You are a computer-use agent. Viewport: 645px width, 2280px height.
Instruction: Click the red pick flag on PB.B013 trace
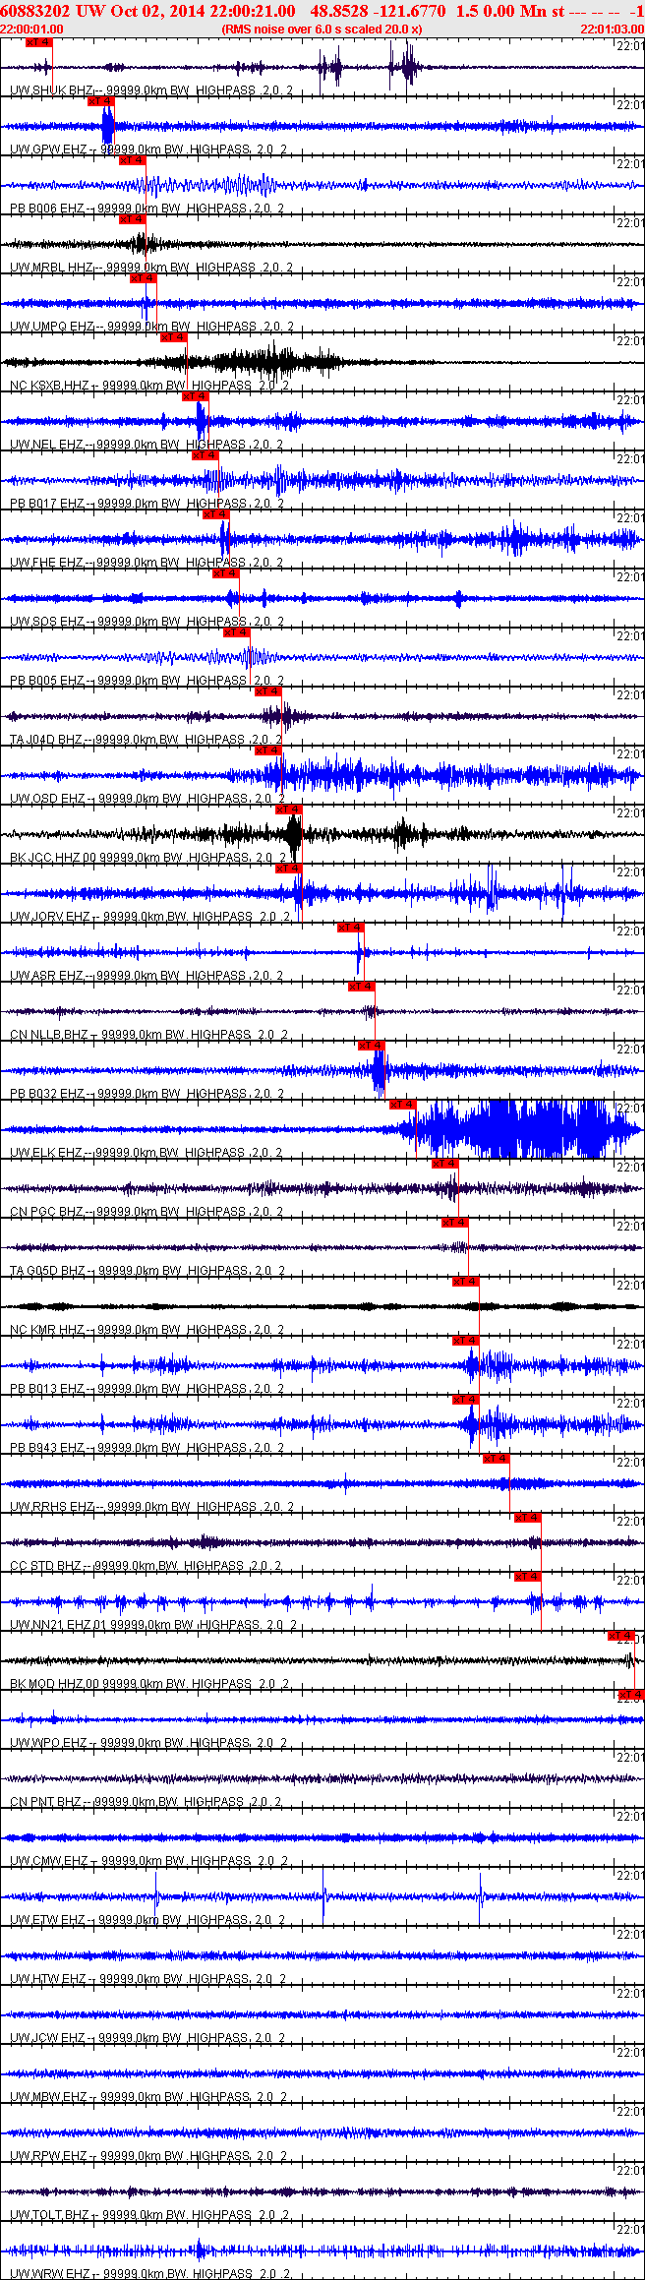pyautogui.click(x=465, y=1341)
